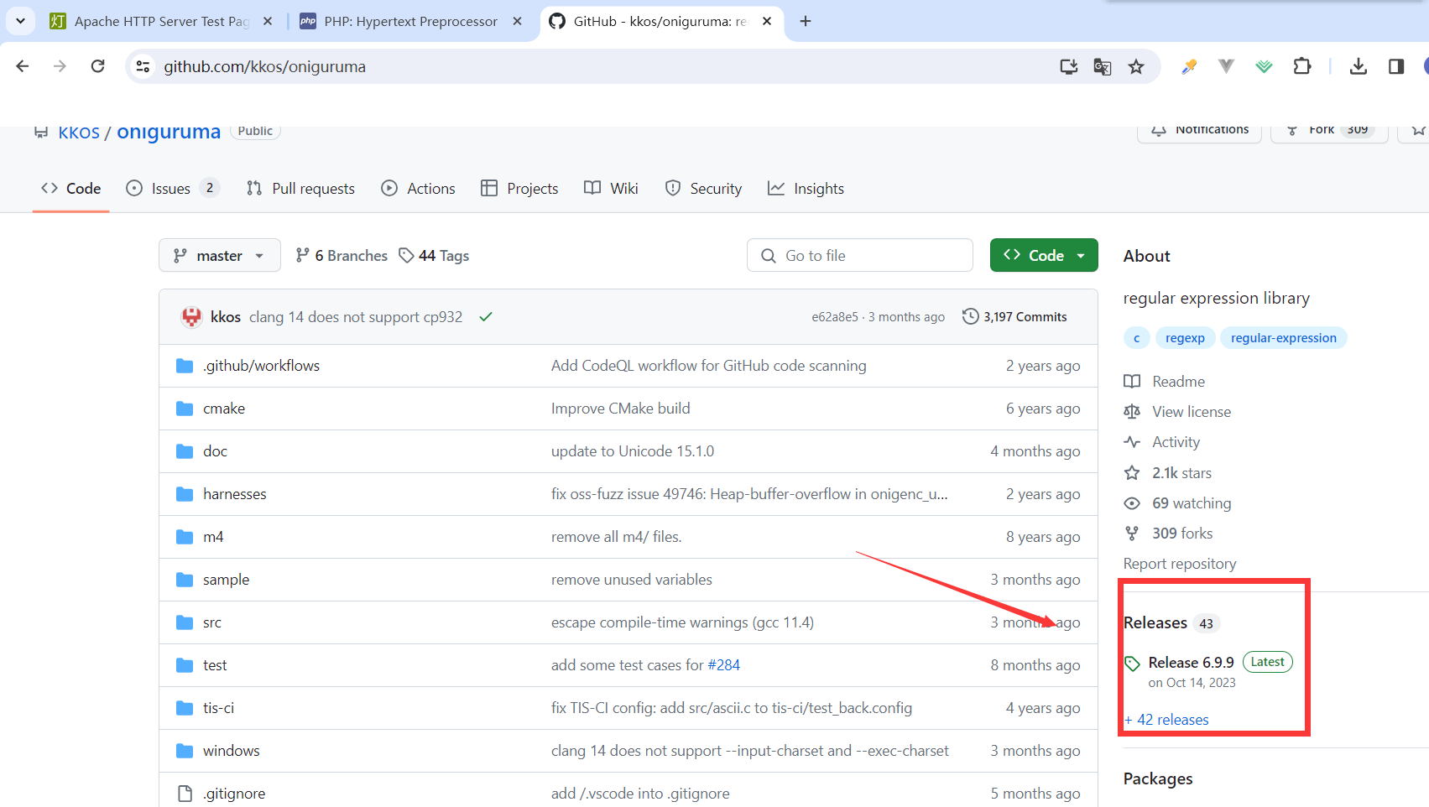Select the regular-expression topic tag
Screen dimensions: 1429x807
pos(1284,338)
